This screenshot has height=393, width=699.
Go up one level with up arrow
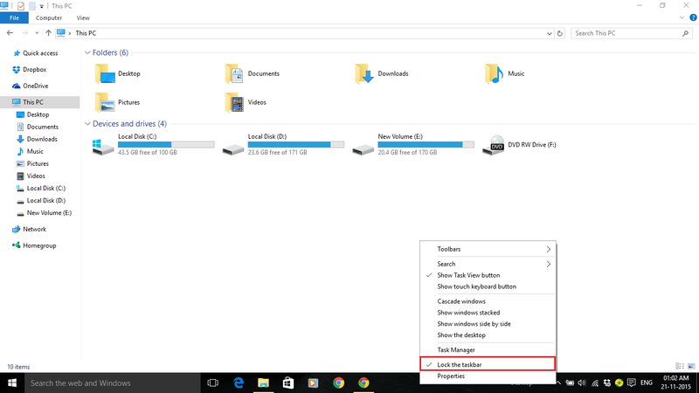click(48, 33)
